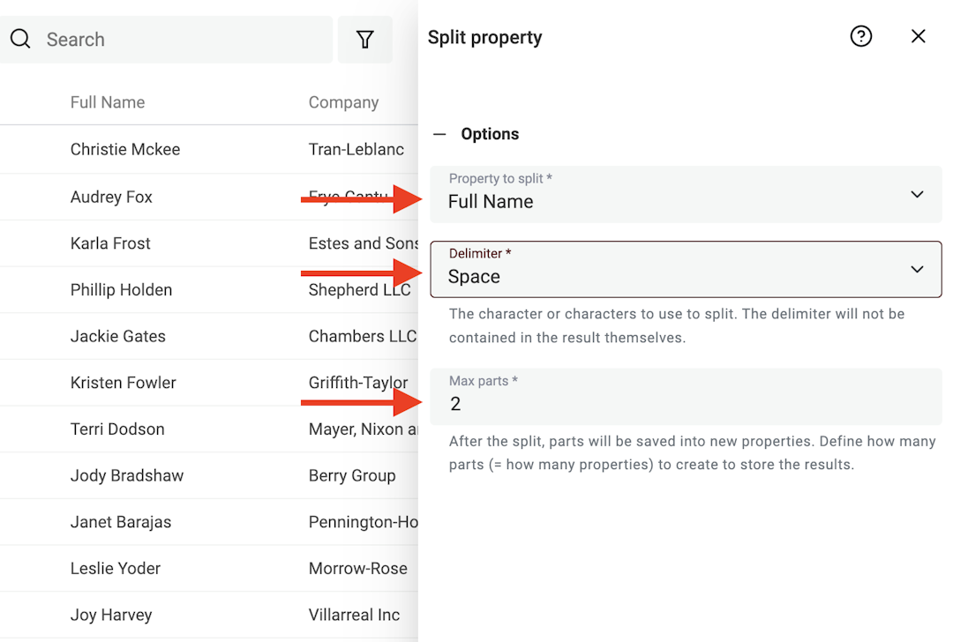The image size is (953, 642).
Task: Select Terri Dodson's row
Action: coord(116,429)
